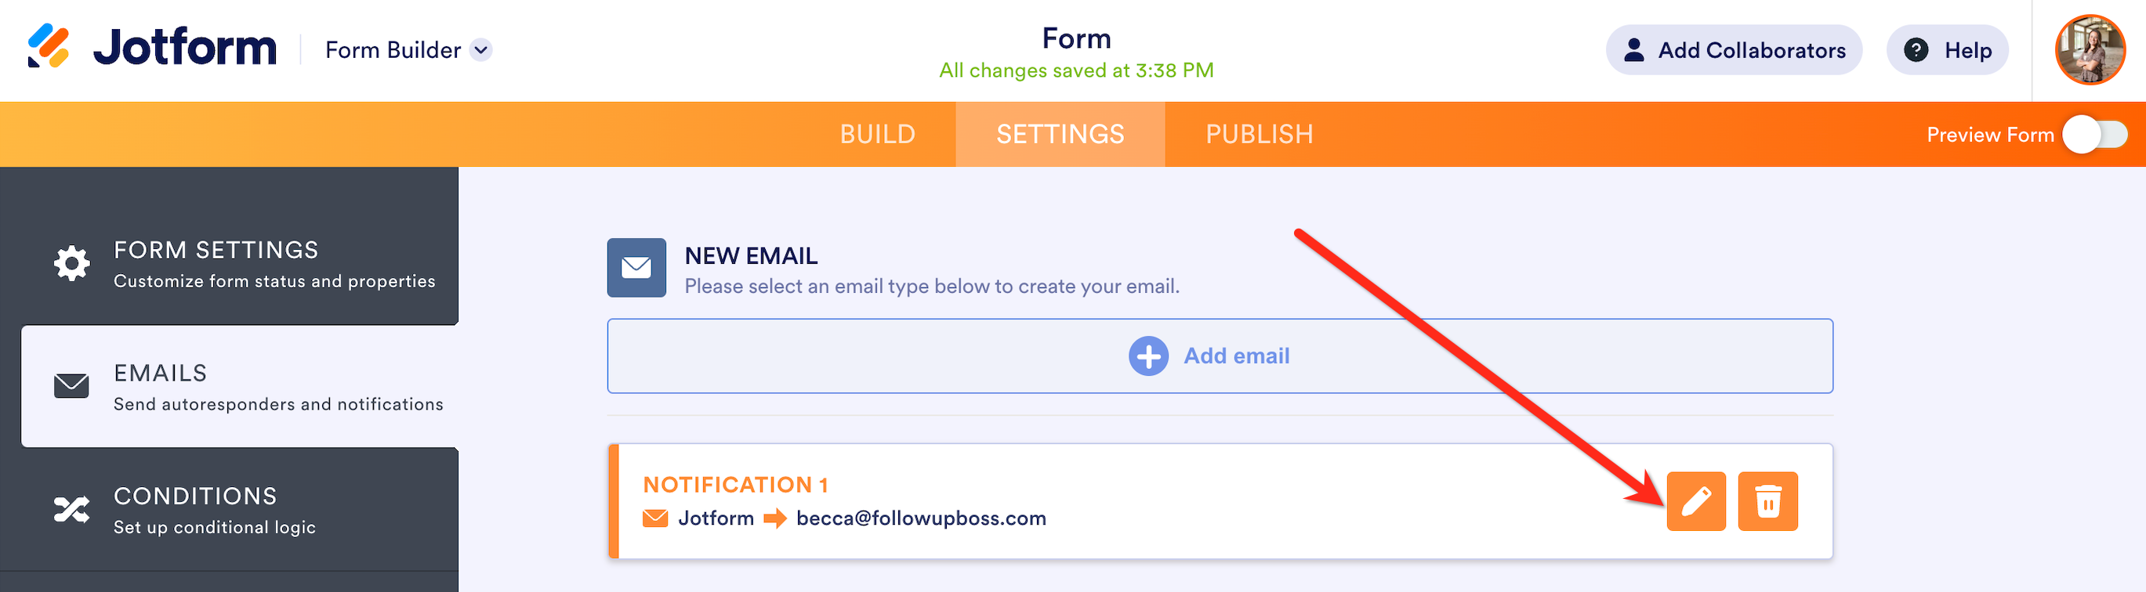Click the Jotform logo icon
Image resolution: width=2146 pixels, height=592 pixels.
coord(49,45)
